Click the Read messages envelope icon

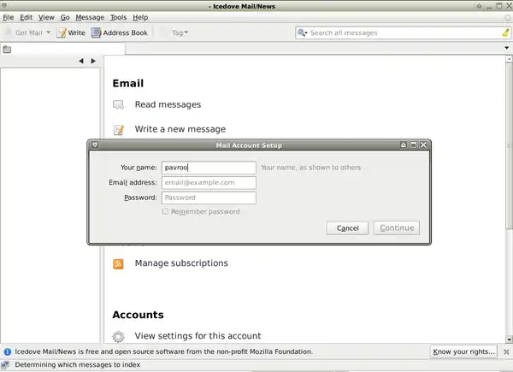(119, 105)
